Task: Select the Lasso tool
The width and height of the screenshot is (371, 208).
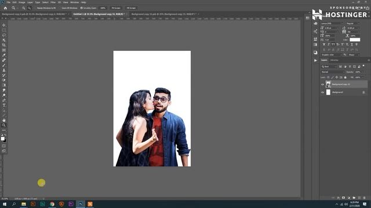Action: [4, 35]
